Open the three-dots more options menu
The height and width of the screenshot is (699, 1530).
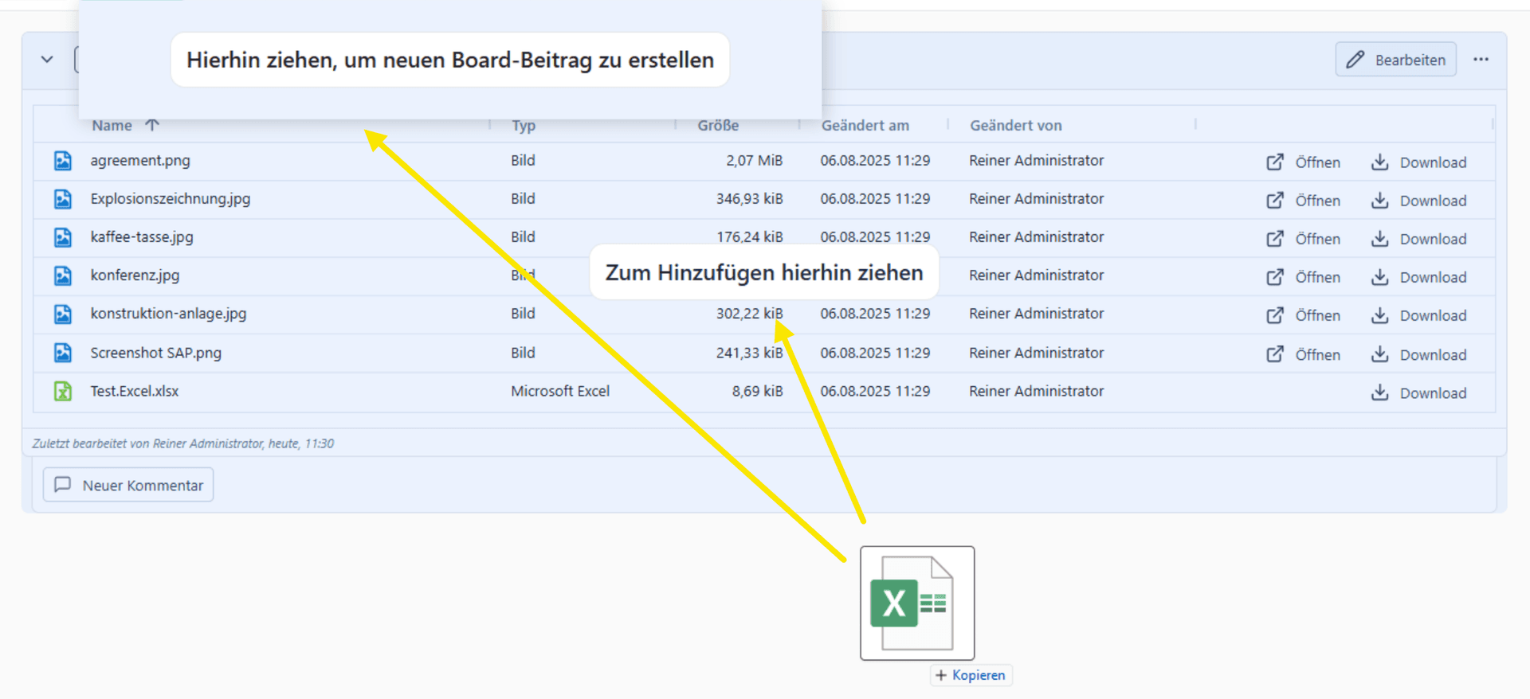(1481, 60)
